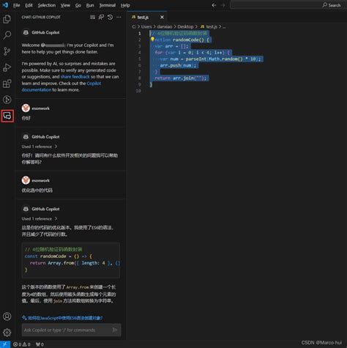This screenshot has height=348, width=347.
Task: Open the Explorer view icon
Action: pos(7,19)
